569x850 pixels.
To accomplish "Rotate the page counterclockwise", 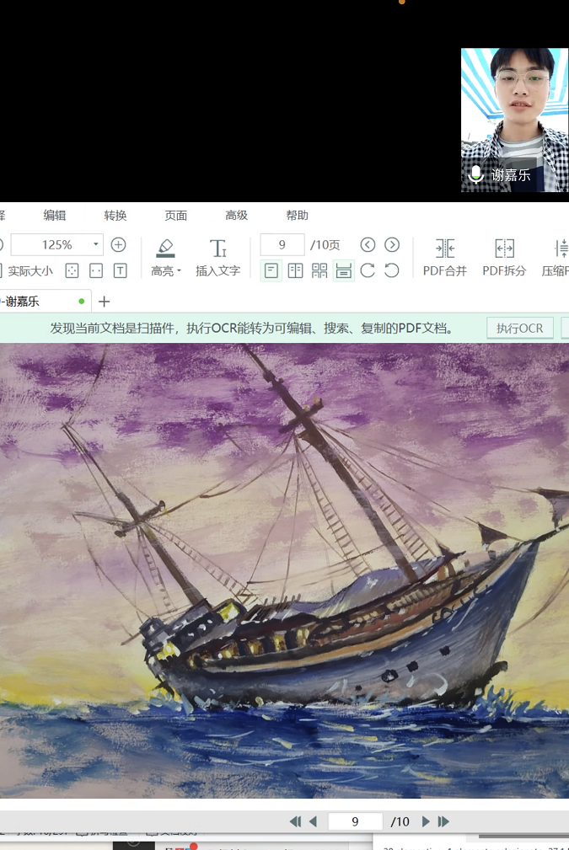I will coord(392,270).
